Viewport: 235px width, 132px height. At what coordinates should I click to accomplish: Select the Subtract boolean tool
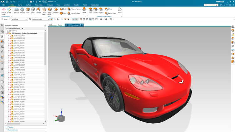(38, 10)
